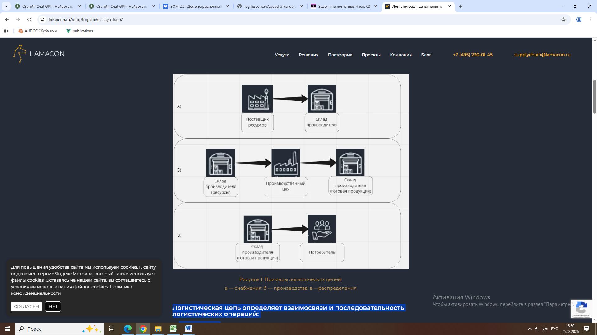Open Windows Task View button
Viewport: 597px width, 335px height.
[112, 329]
